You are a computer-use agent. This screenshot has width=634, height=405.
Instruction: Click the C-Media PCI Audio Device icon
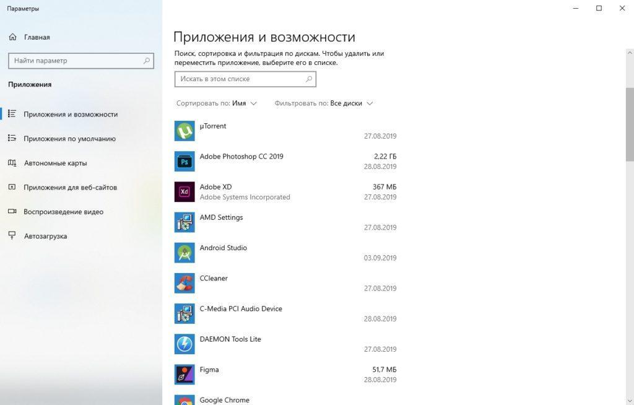pos(185,313)
